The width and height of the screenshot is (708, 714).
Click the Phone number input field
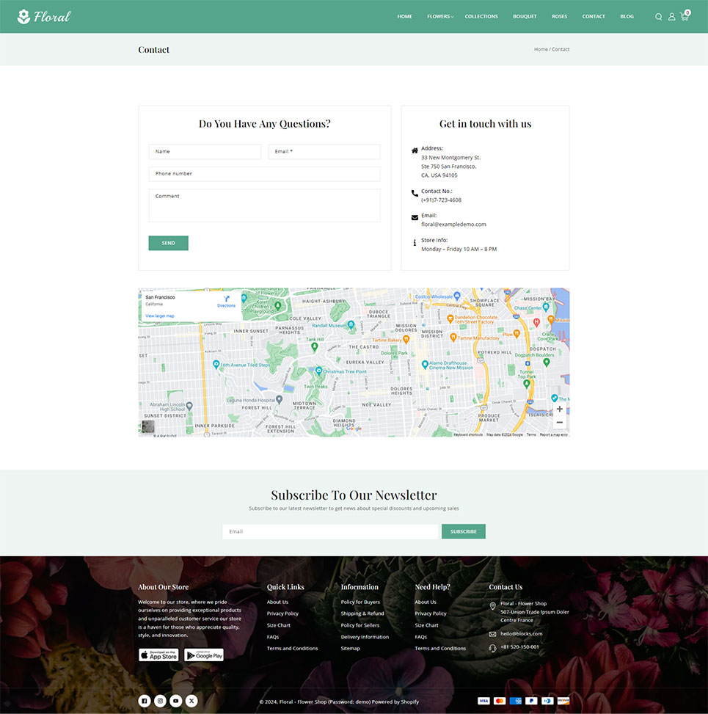click(x=264, y=174)
